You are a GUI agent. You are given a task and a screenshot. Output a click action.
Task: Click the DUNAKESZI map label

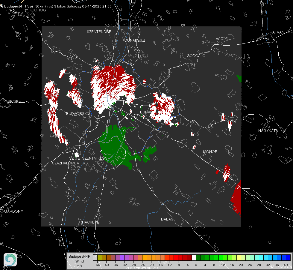(x=135, y=40)
